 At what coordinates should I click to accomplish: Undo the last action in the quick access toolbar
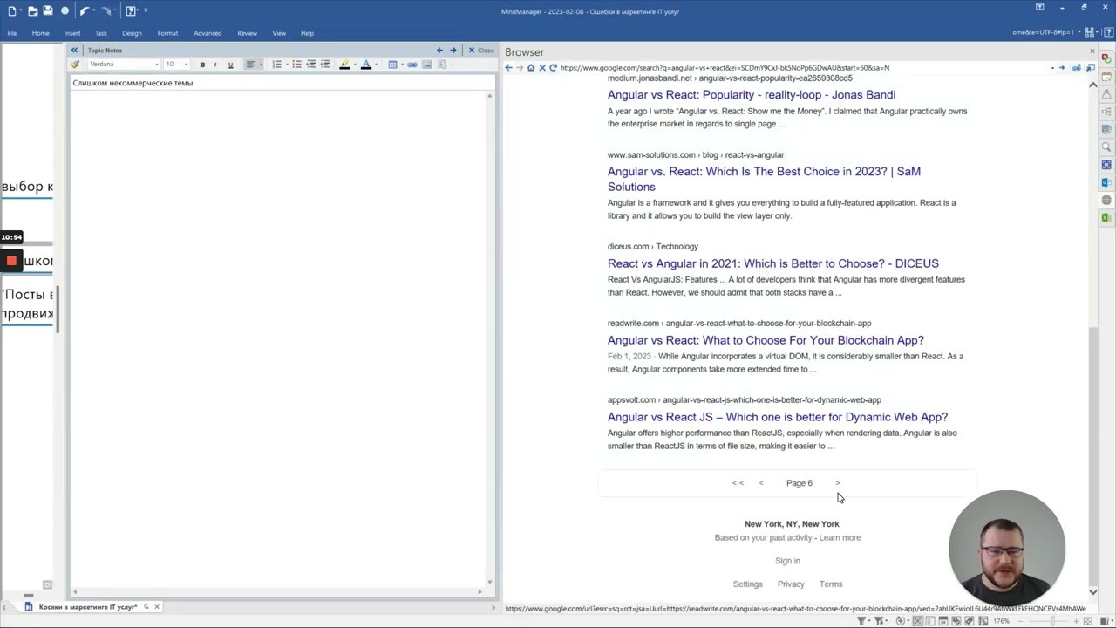click(x=85, y=11)
